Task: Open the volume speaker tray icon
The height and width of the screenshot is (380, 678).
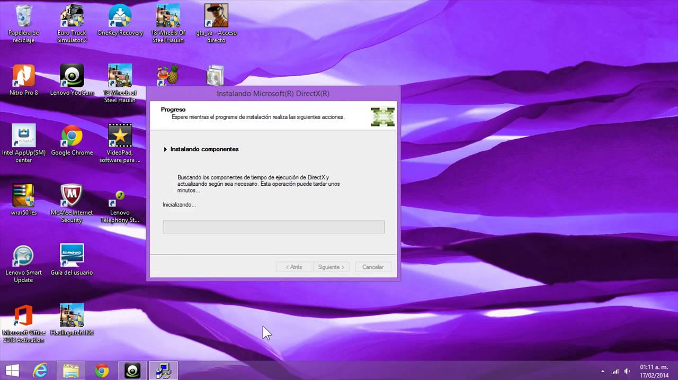Action: [x=627, y=371]
